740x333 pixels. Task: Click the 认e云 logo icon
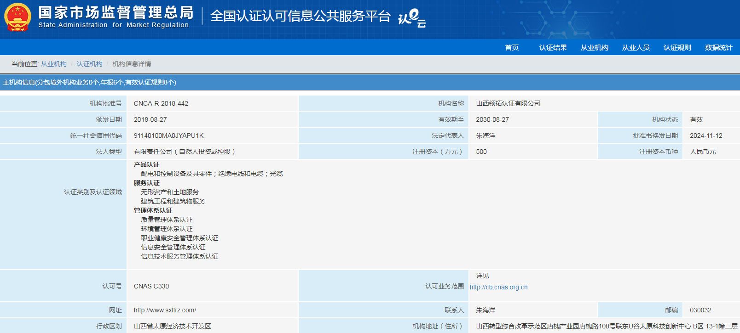click(x=412, y=18)
